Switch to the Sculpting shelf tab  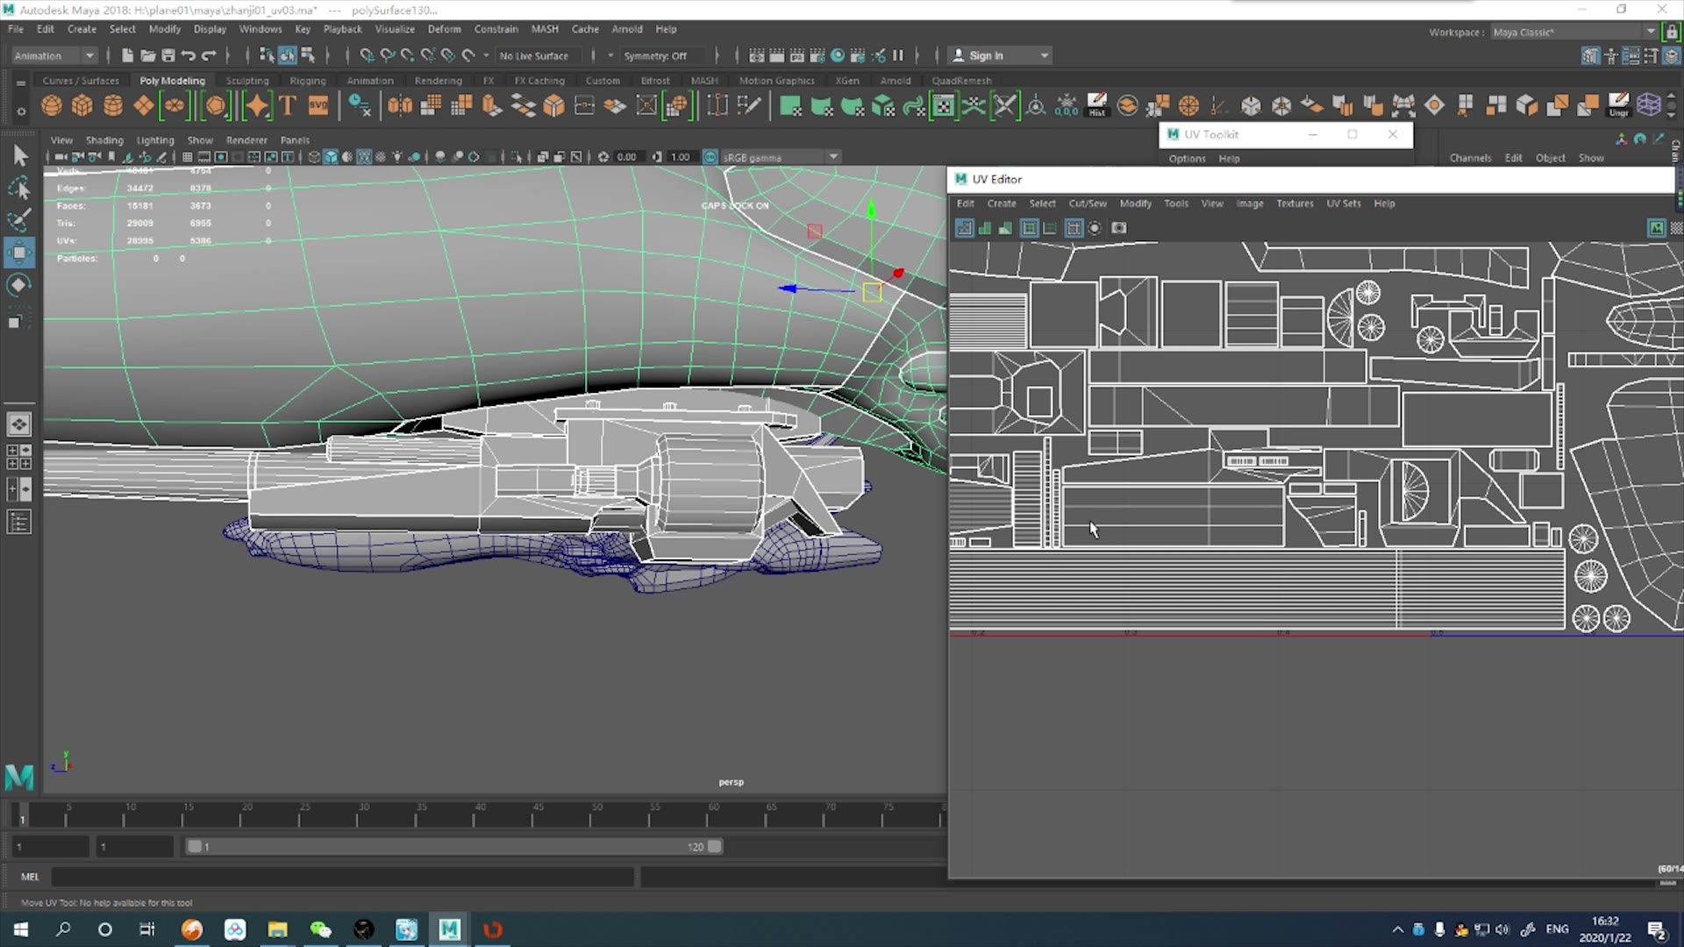[246, 81]
